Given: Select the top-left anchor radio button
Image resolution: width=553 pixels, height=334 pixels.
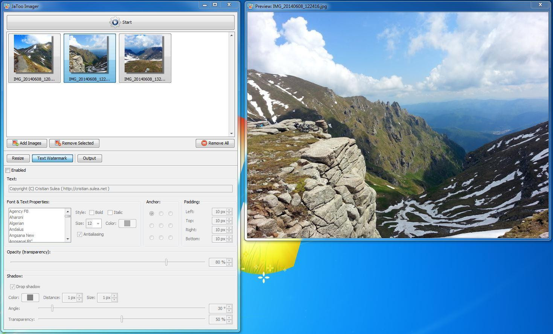Looking at the screenshot, I should coord(152,214).
